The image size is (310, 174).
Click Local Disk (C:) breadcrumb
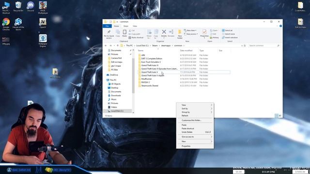click(x=142, y=45)
